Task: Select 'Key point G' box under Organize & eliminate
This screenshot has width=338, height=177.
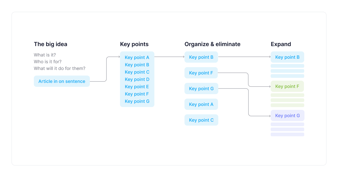Action: [201, 88]
